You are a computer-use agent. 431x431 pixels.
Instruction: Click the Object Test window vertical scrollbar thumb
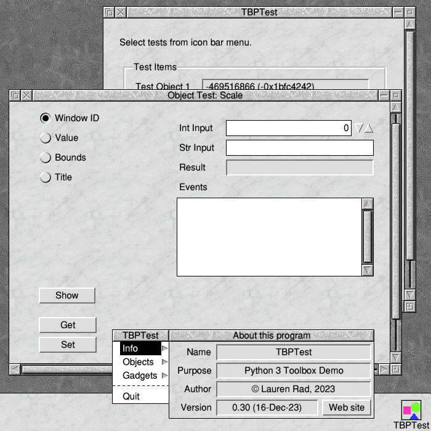click(396, 221)
